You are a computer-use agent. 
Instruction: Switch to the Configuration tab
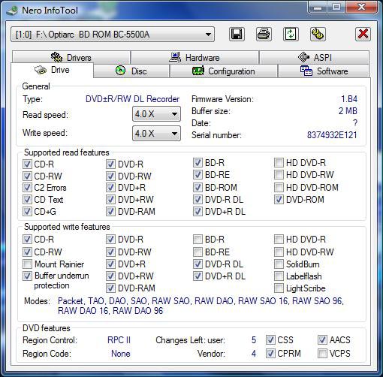(x=224, y=71)
